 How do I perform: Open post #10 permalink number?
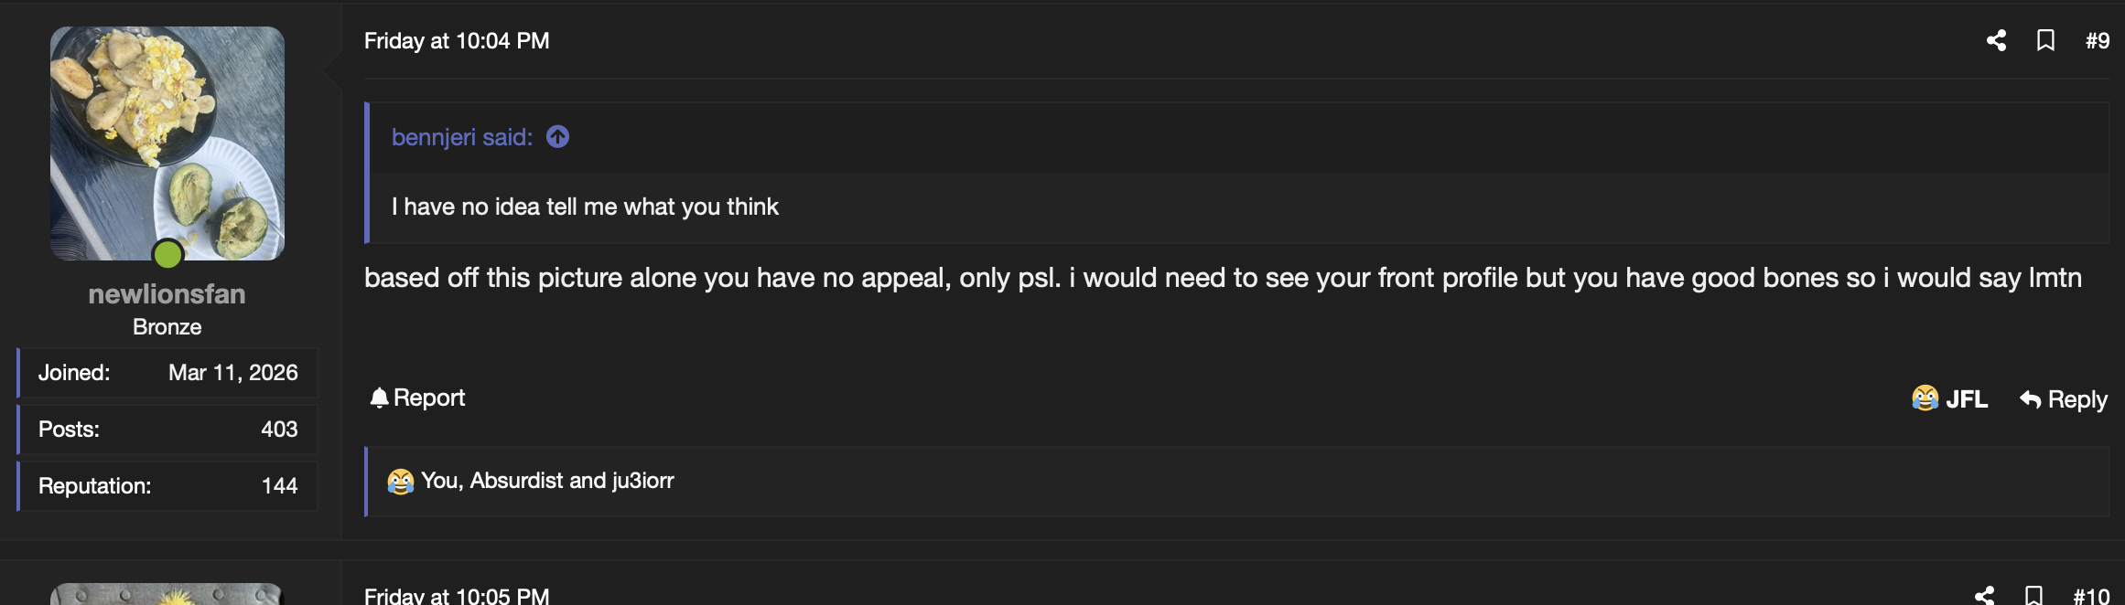(x=2091, y=597)
